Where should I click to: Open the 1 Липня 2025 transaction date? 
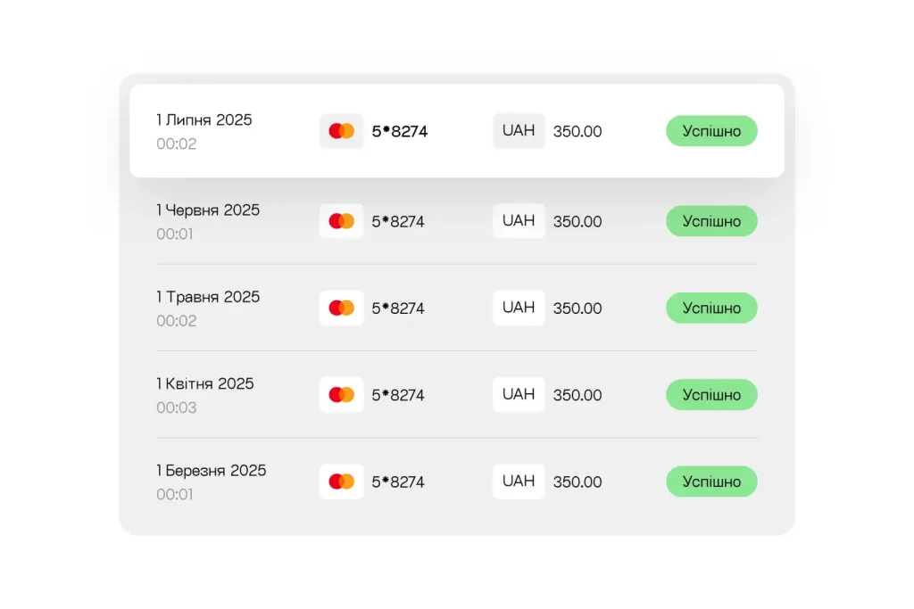tap(204, 120)
